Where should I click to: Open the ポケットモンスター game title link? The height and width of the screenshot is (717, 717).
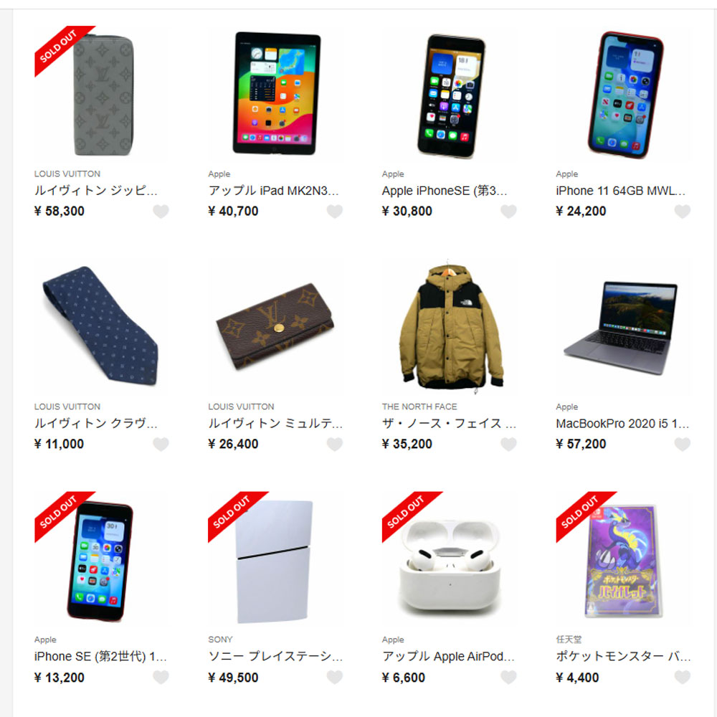[623, 657]
